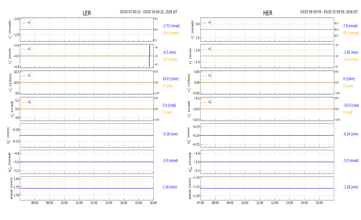Image resolution: width=361 pixels, height=220 pixels.
Task: Click the blue 7.8 (mrad) value
Action: (350, 26)
